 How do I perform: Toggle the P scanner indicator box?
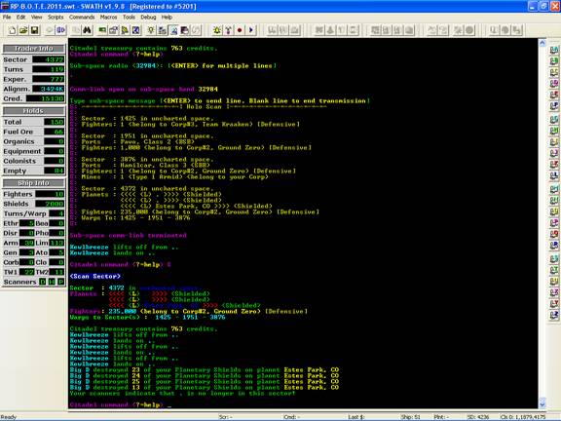pos(61,282)
